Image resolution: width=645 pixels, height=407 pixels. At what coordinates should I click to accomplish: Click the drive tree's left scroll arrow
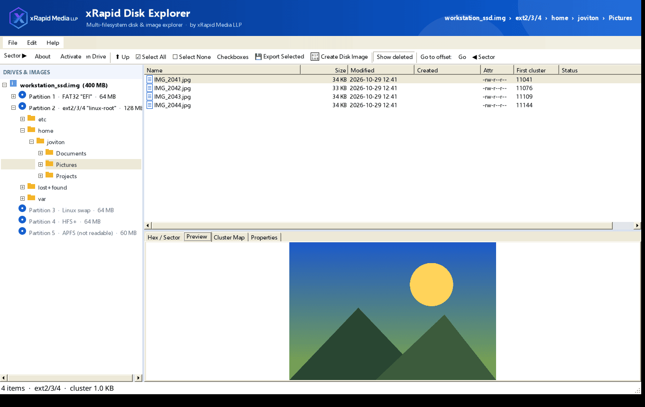tap(4, 378)
